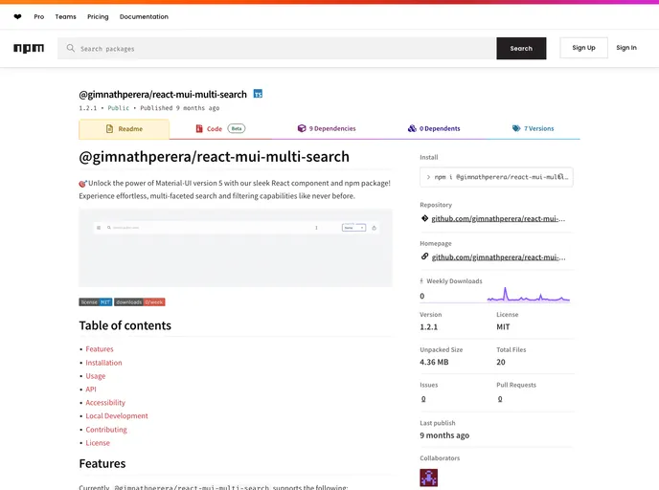
Task: Jump to Features in table of contents
Action: coord(100,349)
